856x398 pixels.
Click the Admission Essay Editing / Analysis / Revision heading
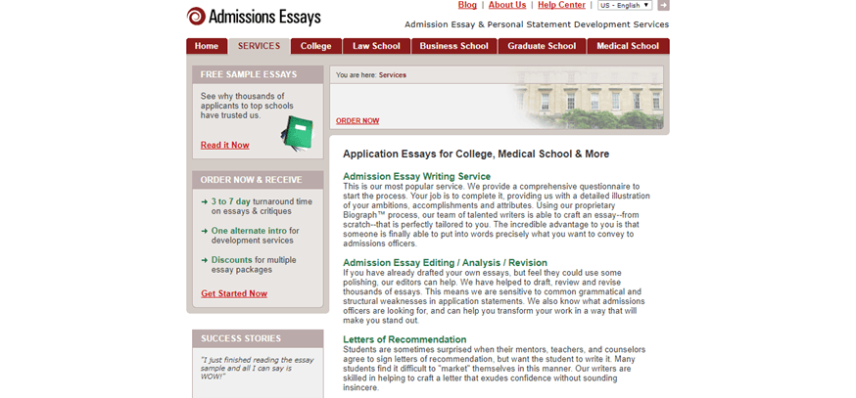445,263
